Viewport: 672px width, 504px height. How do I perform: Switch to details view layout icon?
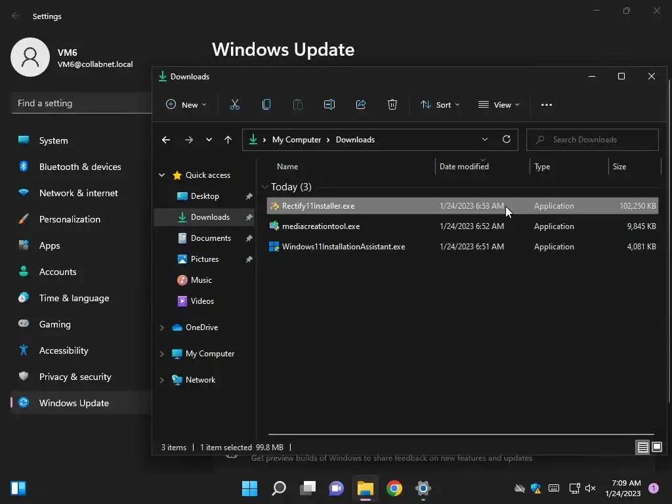click(x=643, y=448)
